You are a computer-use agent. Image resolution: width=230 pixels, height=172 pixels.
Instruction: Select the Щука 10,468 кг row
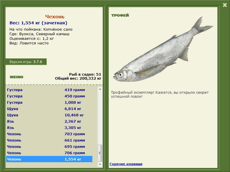pyautogui.click(x=49, y=115)
